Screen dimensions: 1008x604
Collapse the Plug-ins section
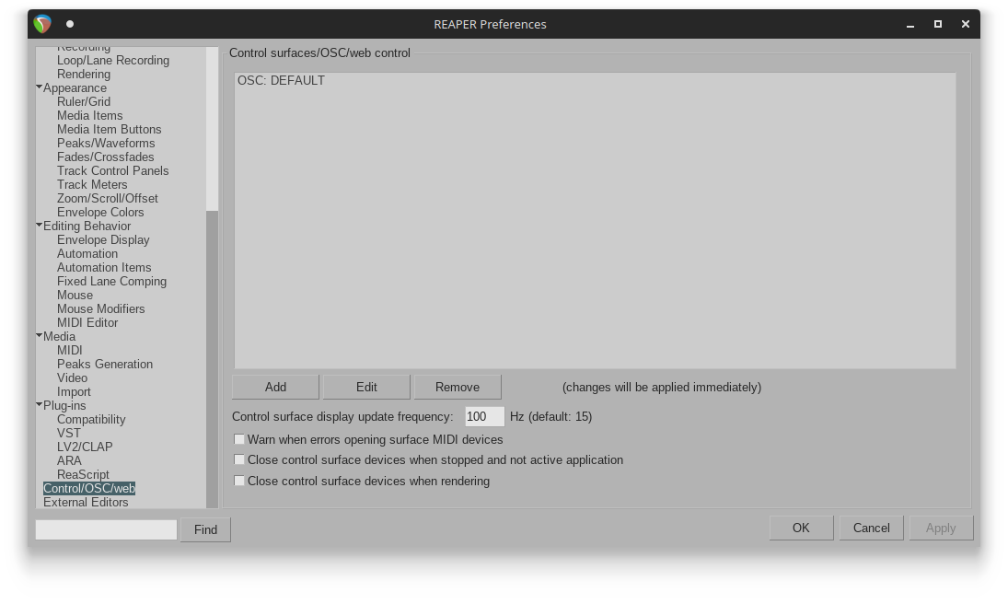tap(39, 405)
